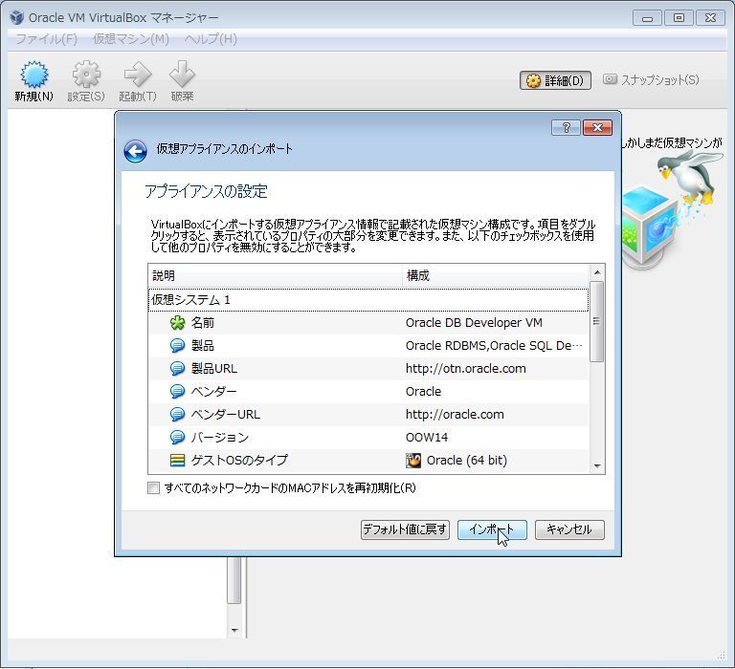Close the import appliance dialog
Image resolution: width=735 pixels, height=669 pixels.
597,127
